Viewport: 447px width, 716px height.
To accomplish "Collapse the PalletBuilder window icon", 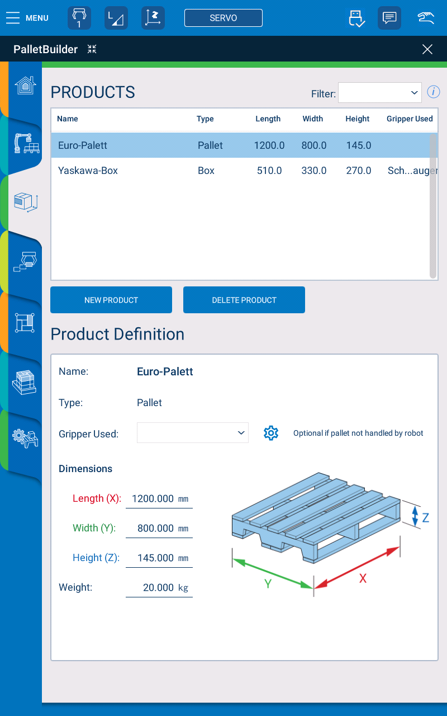I will (x=92, y=49).
